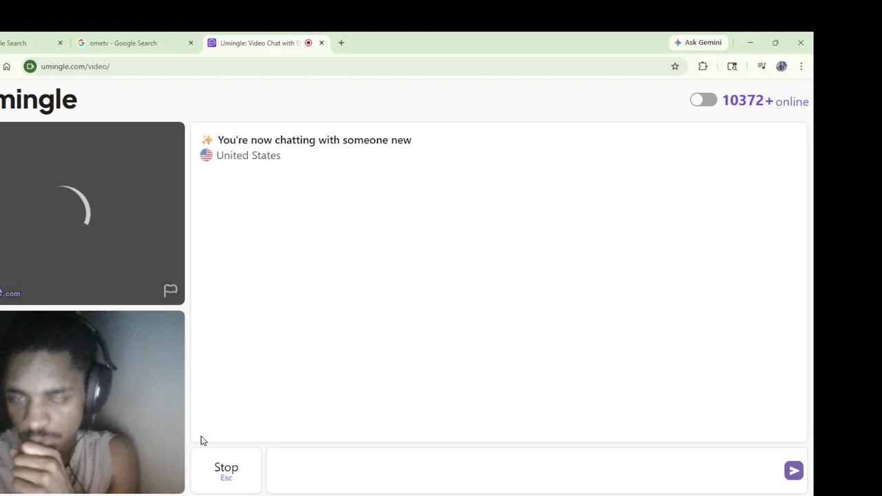This screenshot has height=496, width=882.
Task: Click the Stop button
Action: click(x=226, y=471)
